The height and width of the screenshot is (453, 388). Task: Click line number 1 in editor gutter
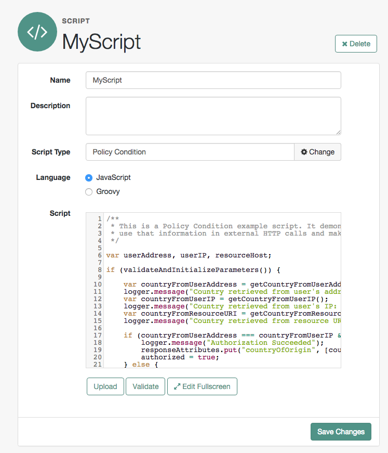tap(100, 219)
